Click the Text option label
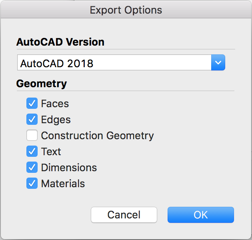 [51, 152]
